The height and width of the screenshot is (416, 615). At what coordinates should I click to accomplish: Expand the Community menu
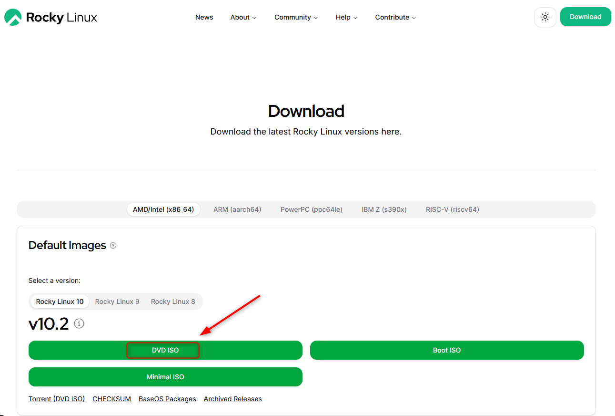[x=296, y=17]
